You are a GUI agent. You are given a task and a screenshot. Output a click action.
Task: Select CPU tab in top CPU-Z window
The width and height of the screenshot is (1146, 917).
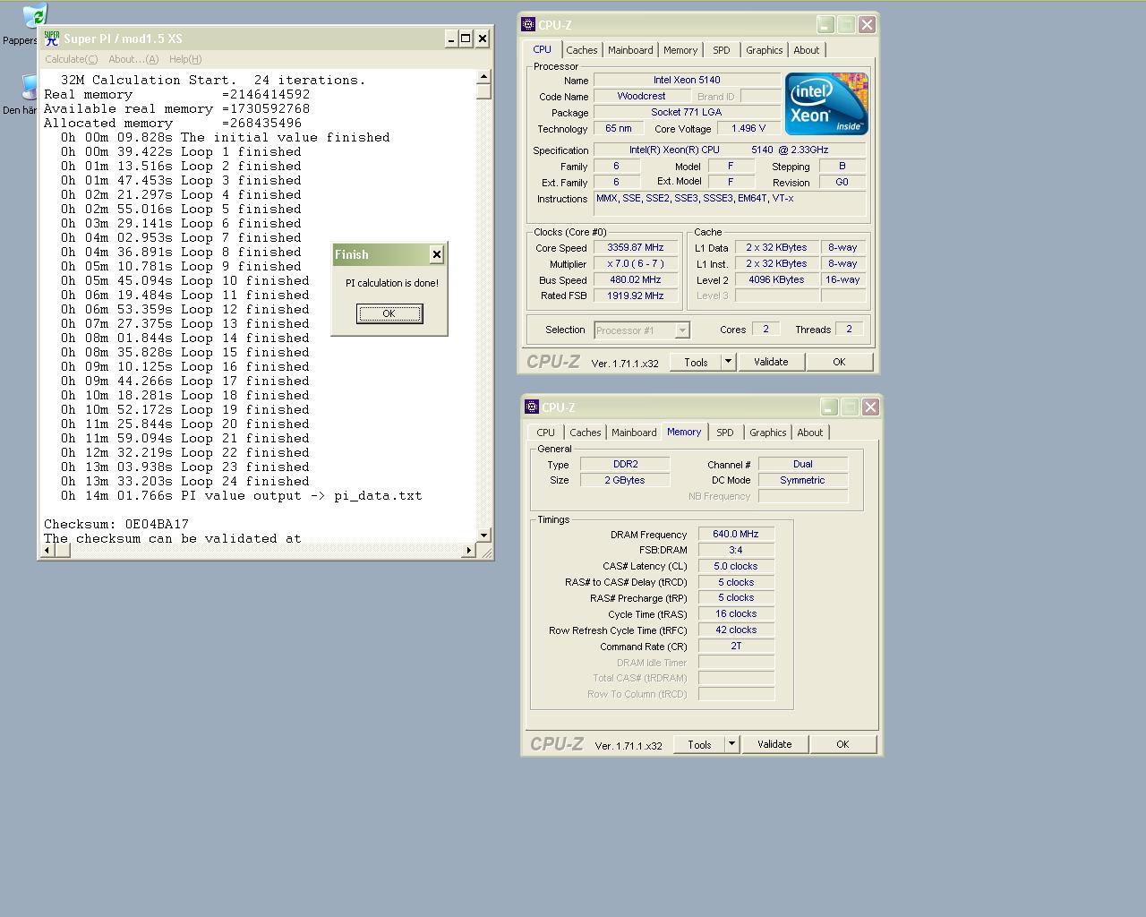[x=543, y=49]
